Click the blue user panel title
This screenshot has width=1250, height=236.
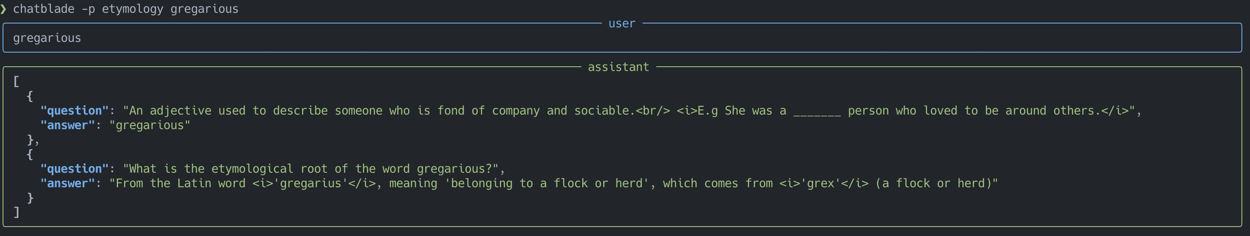(x=622, y=24)
